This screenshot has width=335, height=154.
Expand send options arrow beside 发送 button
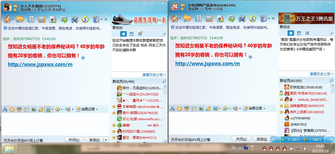click(106, 140)
